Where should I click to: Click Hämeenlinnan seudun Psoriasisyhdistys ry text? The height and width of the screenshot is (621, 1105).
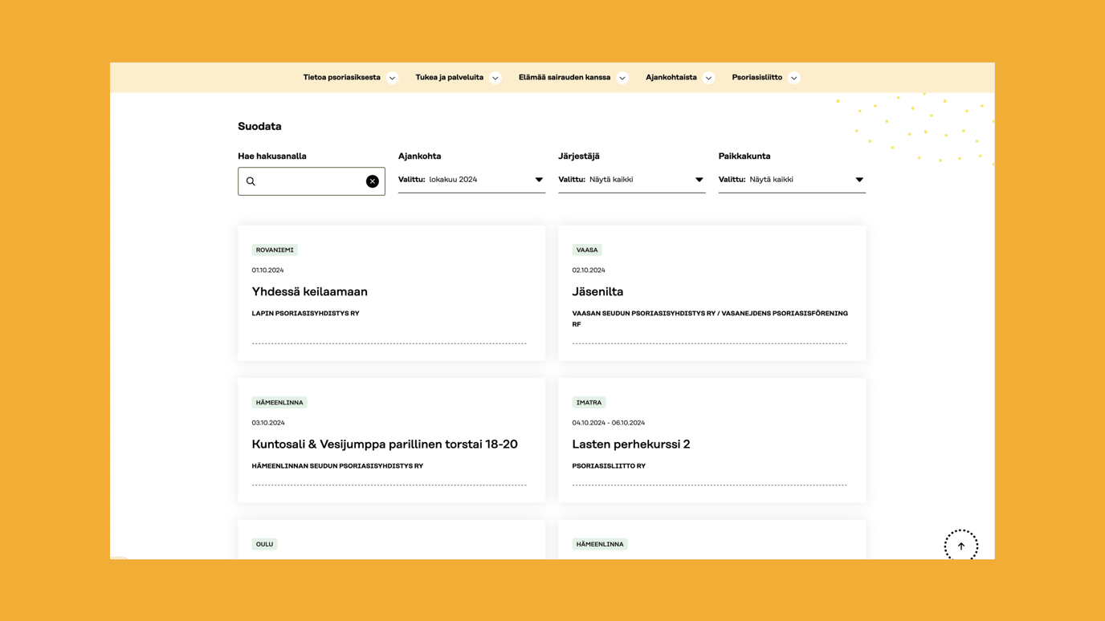(337, 466)
